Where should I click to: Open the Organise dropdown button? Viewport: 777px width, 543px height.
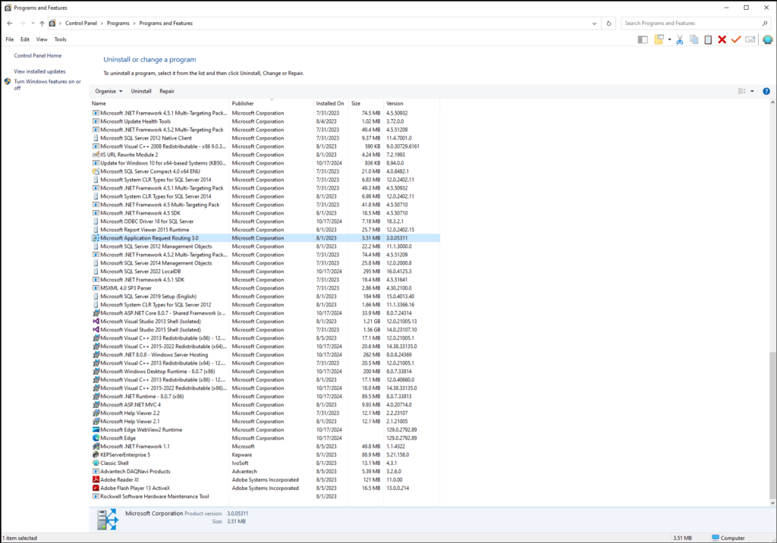coord(109,91)
